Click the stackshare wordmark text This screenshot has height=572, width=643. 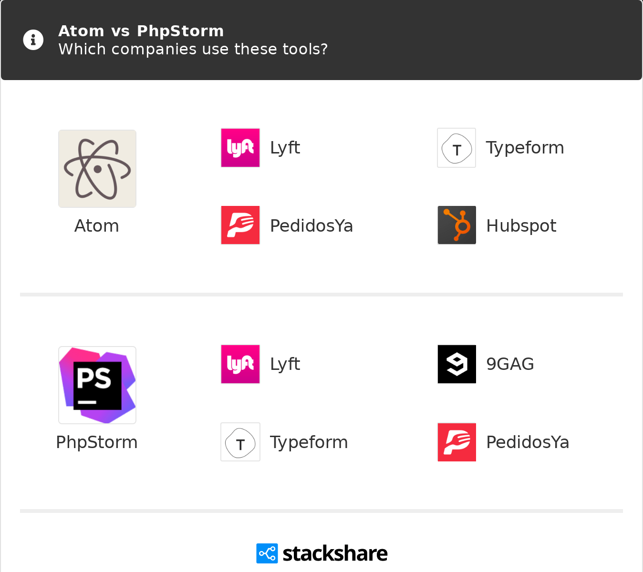coord(335,554)
